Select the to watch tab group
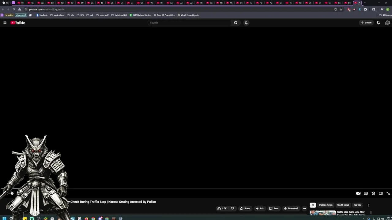 (9, 15)
